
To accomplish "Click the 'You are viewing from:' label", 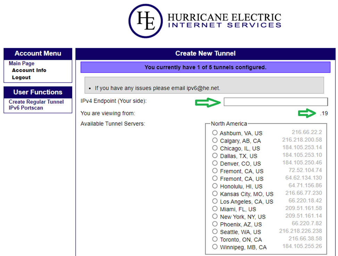I will pyautogui.click(x=108, y=113).
